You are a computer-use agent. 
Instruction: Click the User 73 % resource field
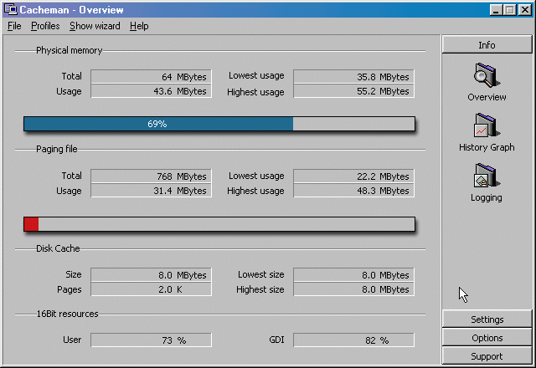coord(151,340)
